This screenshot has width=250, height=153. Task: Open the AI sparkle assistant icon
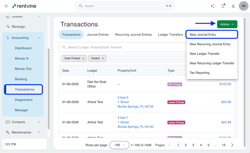pyautogui.click(x=213, y=6)
